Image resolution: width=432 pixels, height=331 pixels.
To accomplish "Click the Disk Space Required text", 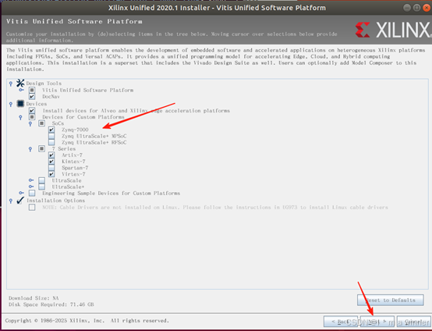I will tap(51, 304).
